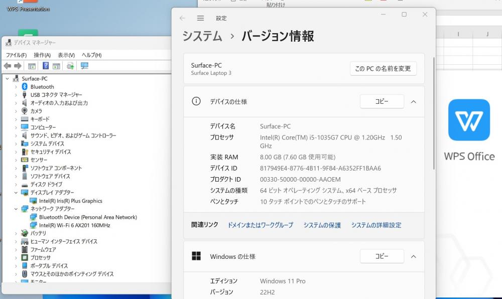Click the 8.00 GB RAM value
Viewport: 502px width, 299px height.
[298, 157]
